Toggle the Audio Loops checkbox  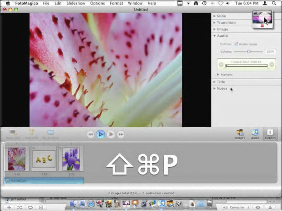coord(236,44)
